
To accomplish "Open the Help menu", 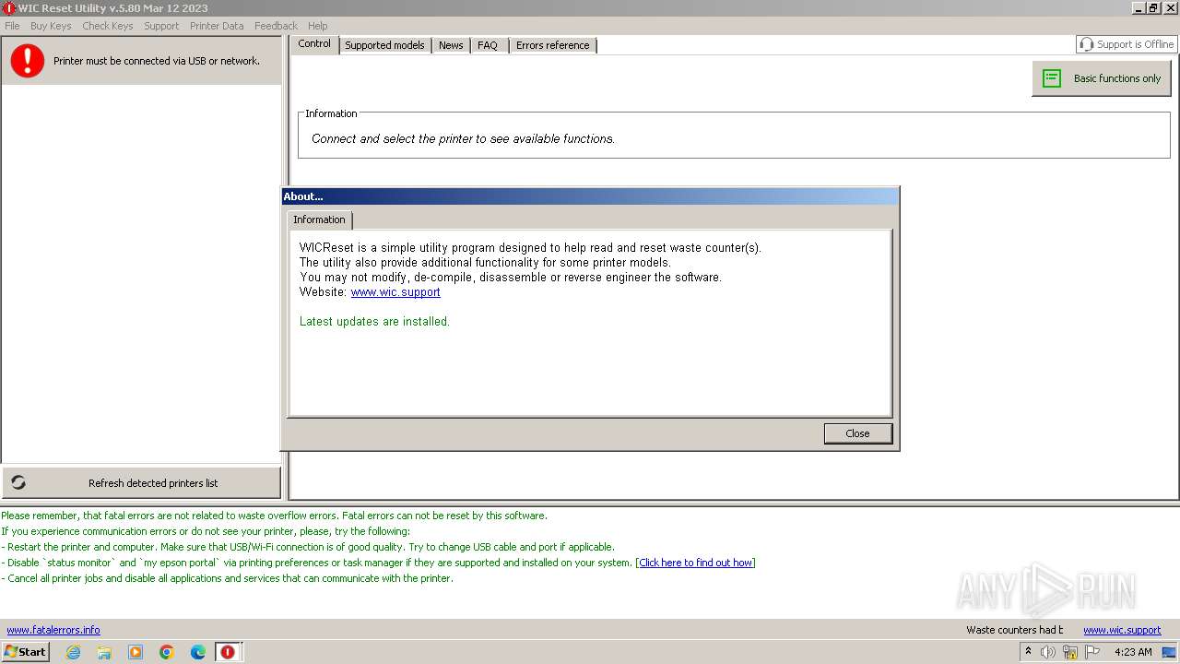I will click(318, 26).
